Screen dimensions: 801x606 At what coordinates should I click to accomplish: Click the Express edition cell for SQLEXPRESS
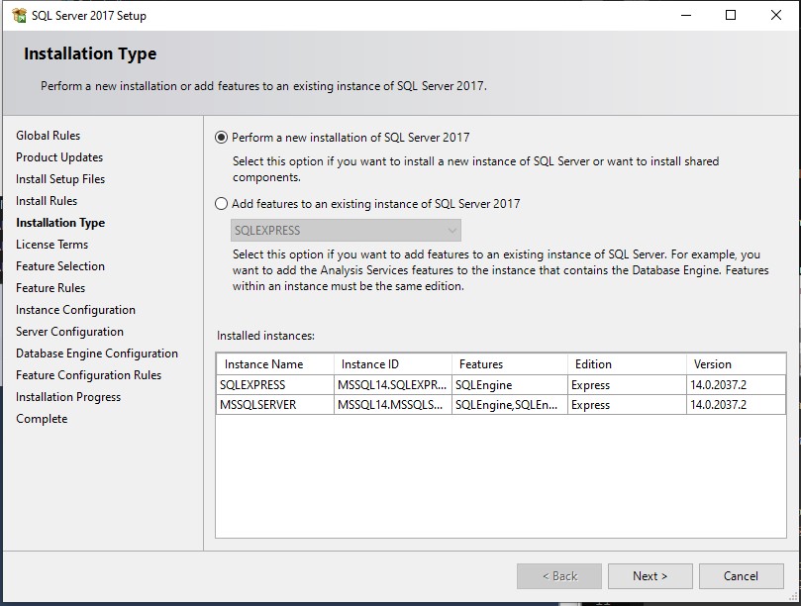[627, 385]
